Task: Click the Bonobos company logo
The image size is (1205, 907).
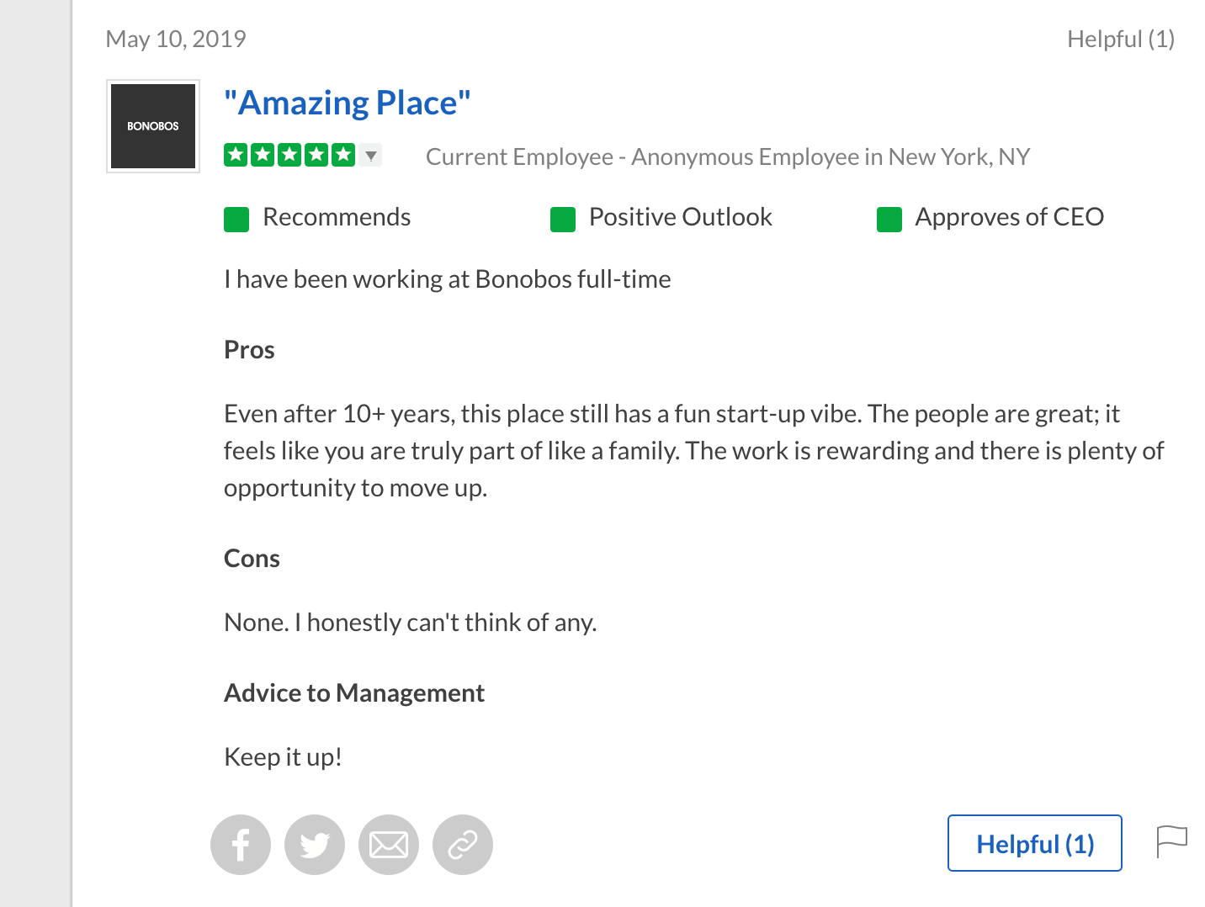Action: pos(153,126)
